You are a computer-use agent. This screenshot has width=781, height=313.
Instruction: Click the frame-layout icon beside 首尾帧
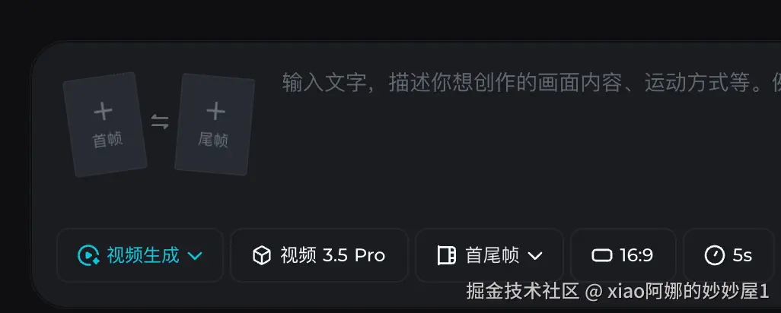click(447, 255)
